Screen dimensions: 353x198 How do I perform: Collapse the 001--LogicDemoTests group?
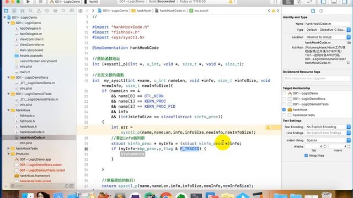[x=9, y=78]
